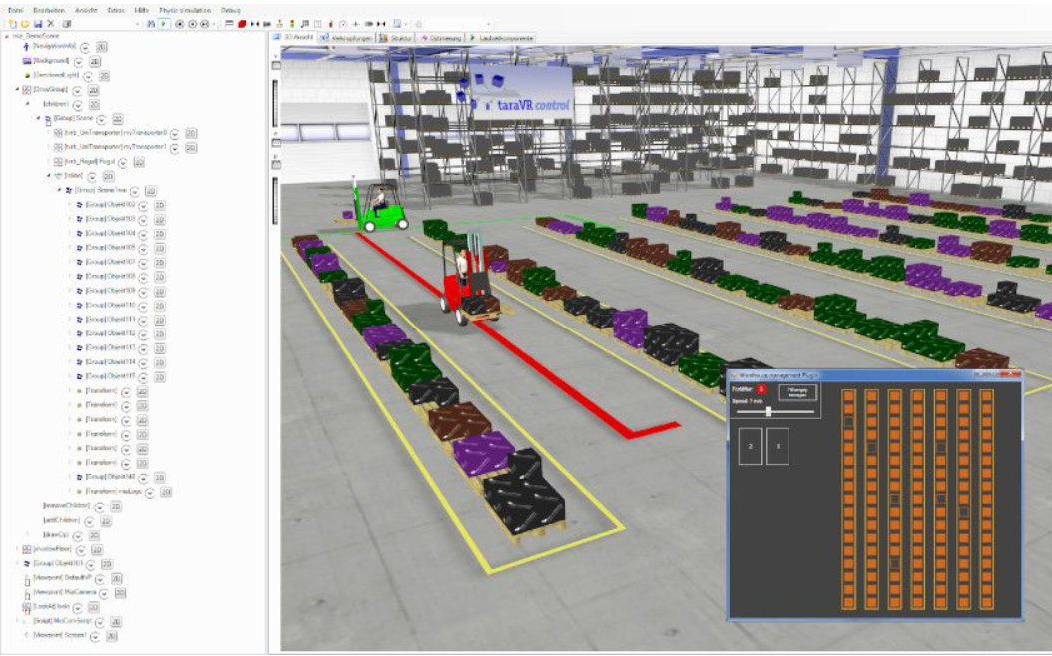Click the binoculars search icon

coord(150,23)
